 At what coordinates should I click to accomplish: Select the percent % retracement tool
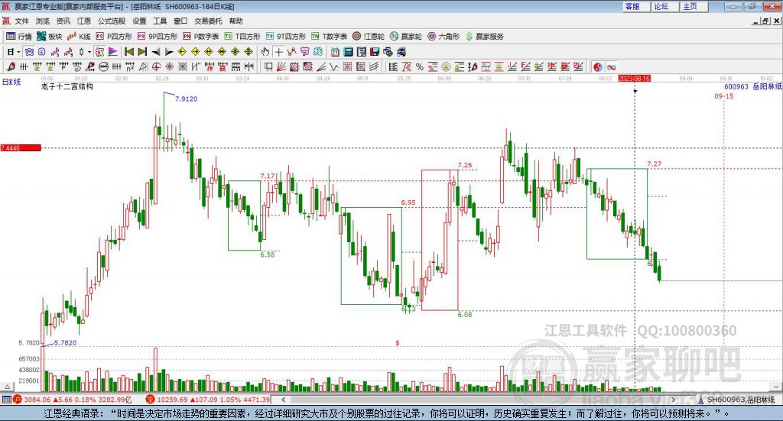420,66
